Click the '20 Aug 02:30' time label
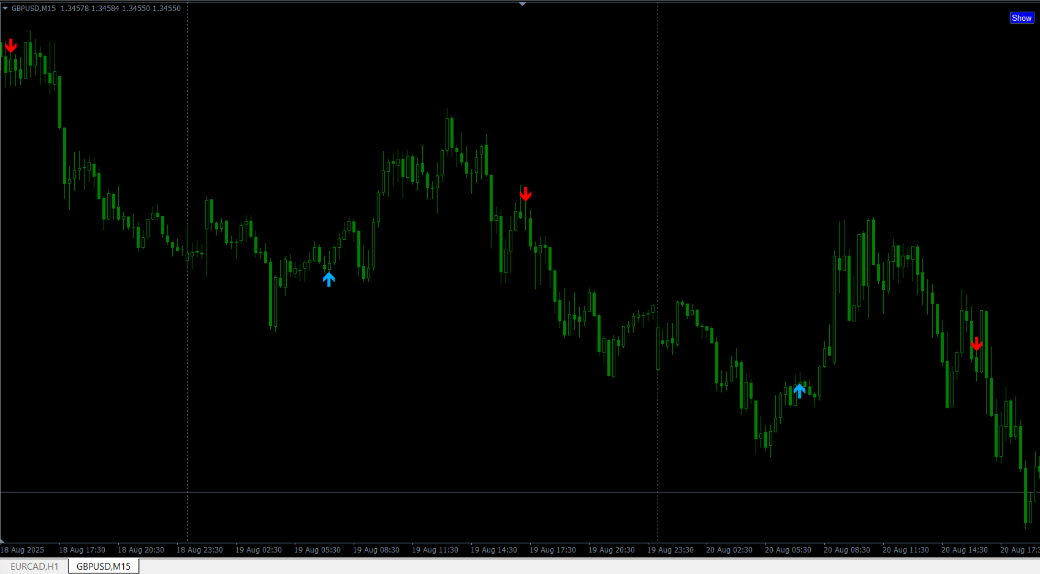 (729, 550)
